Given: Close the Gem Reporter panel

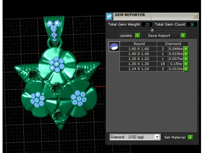Looking at the screenshot, I should pyautogui.click(x=195, y=16).
